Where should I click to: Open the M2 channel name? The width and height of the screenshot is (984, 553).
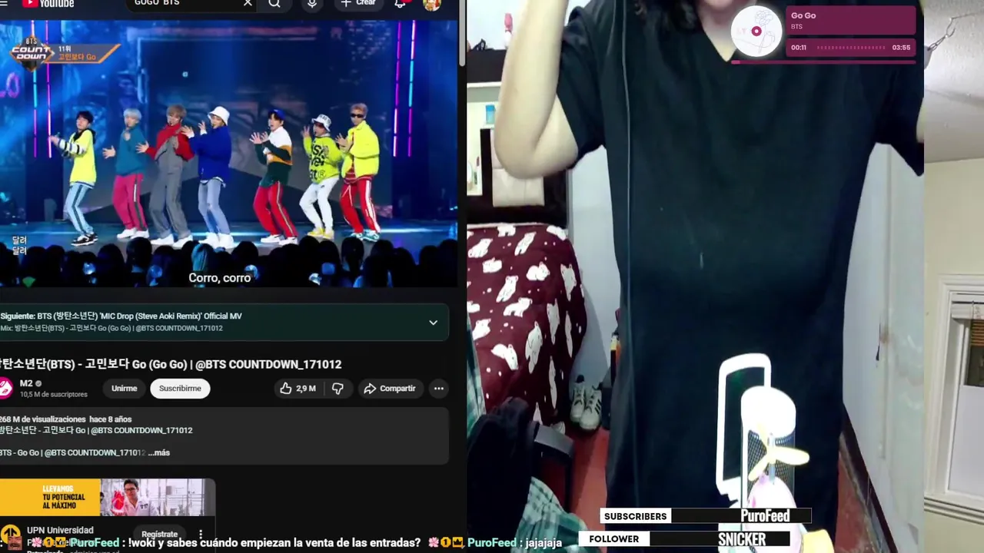tap(26, 383)
